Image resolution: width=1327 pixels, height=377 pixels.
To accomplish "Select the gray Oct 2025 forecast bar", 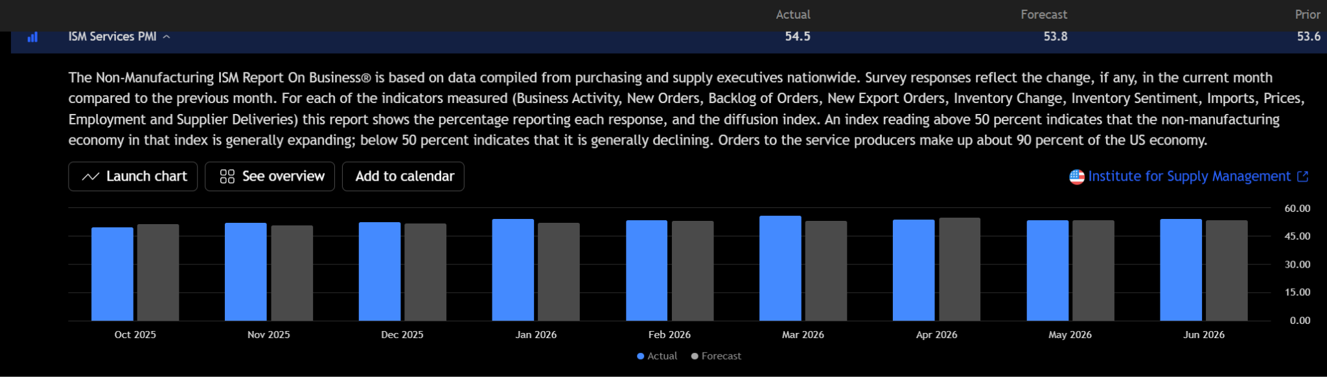I will point(158,273).
